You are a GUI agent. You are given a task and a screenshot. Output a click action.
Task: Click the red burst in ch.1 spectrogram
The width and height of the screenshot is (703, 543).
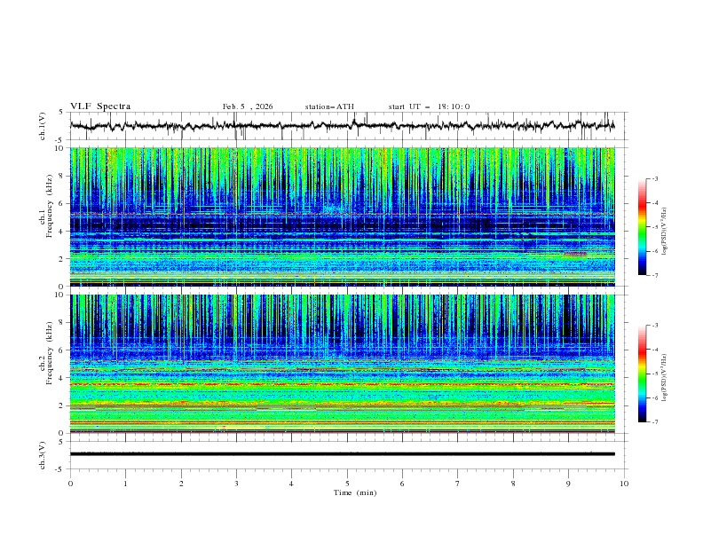click(x=575, y=254)
